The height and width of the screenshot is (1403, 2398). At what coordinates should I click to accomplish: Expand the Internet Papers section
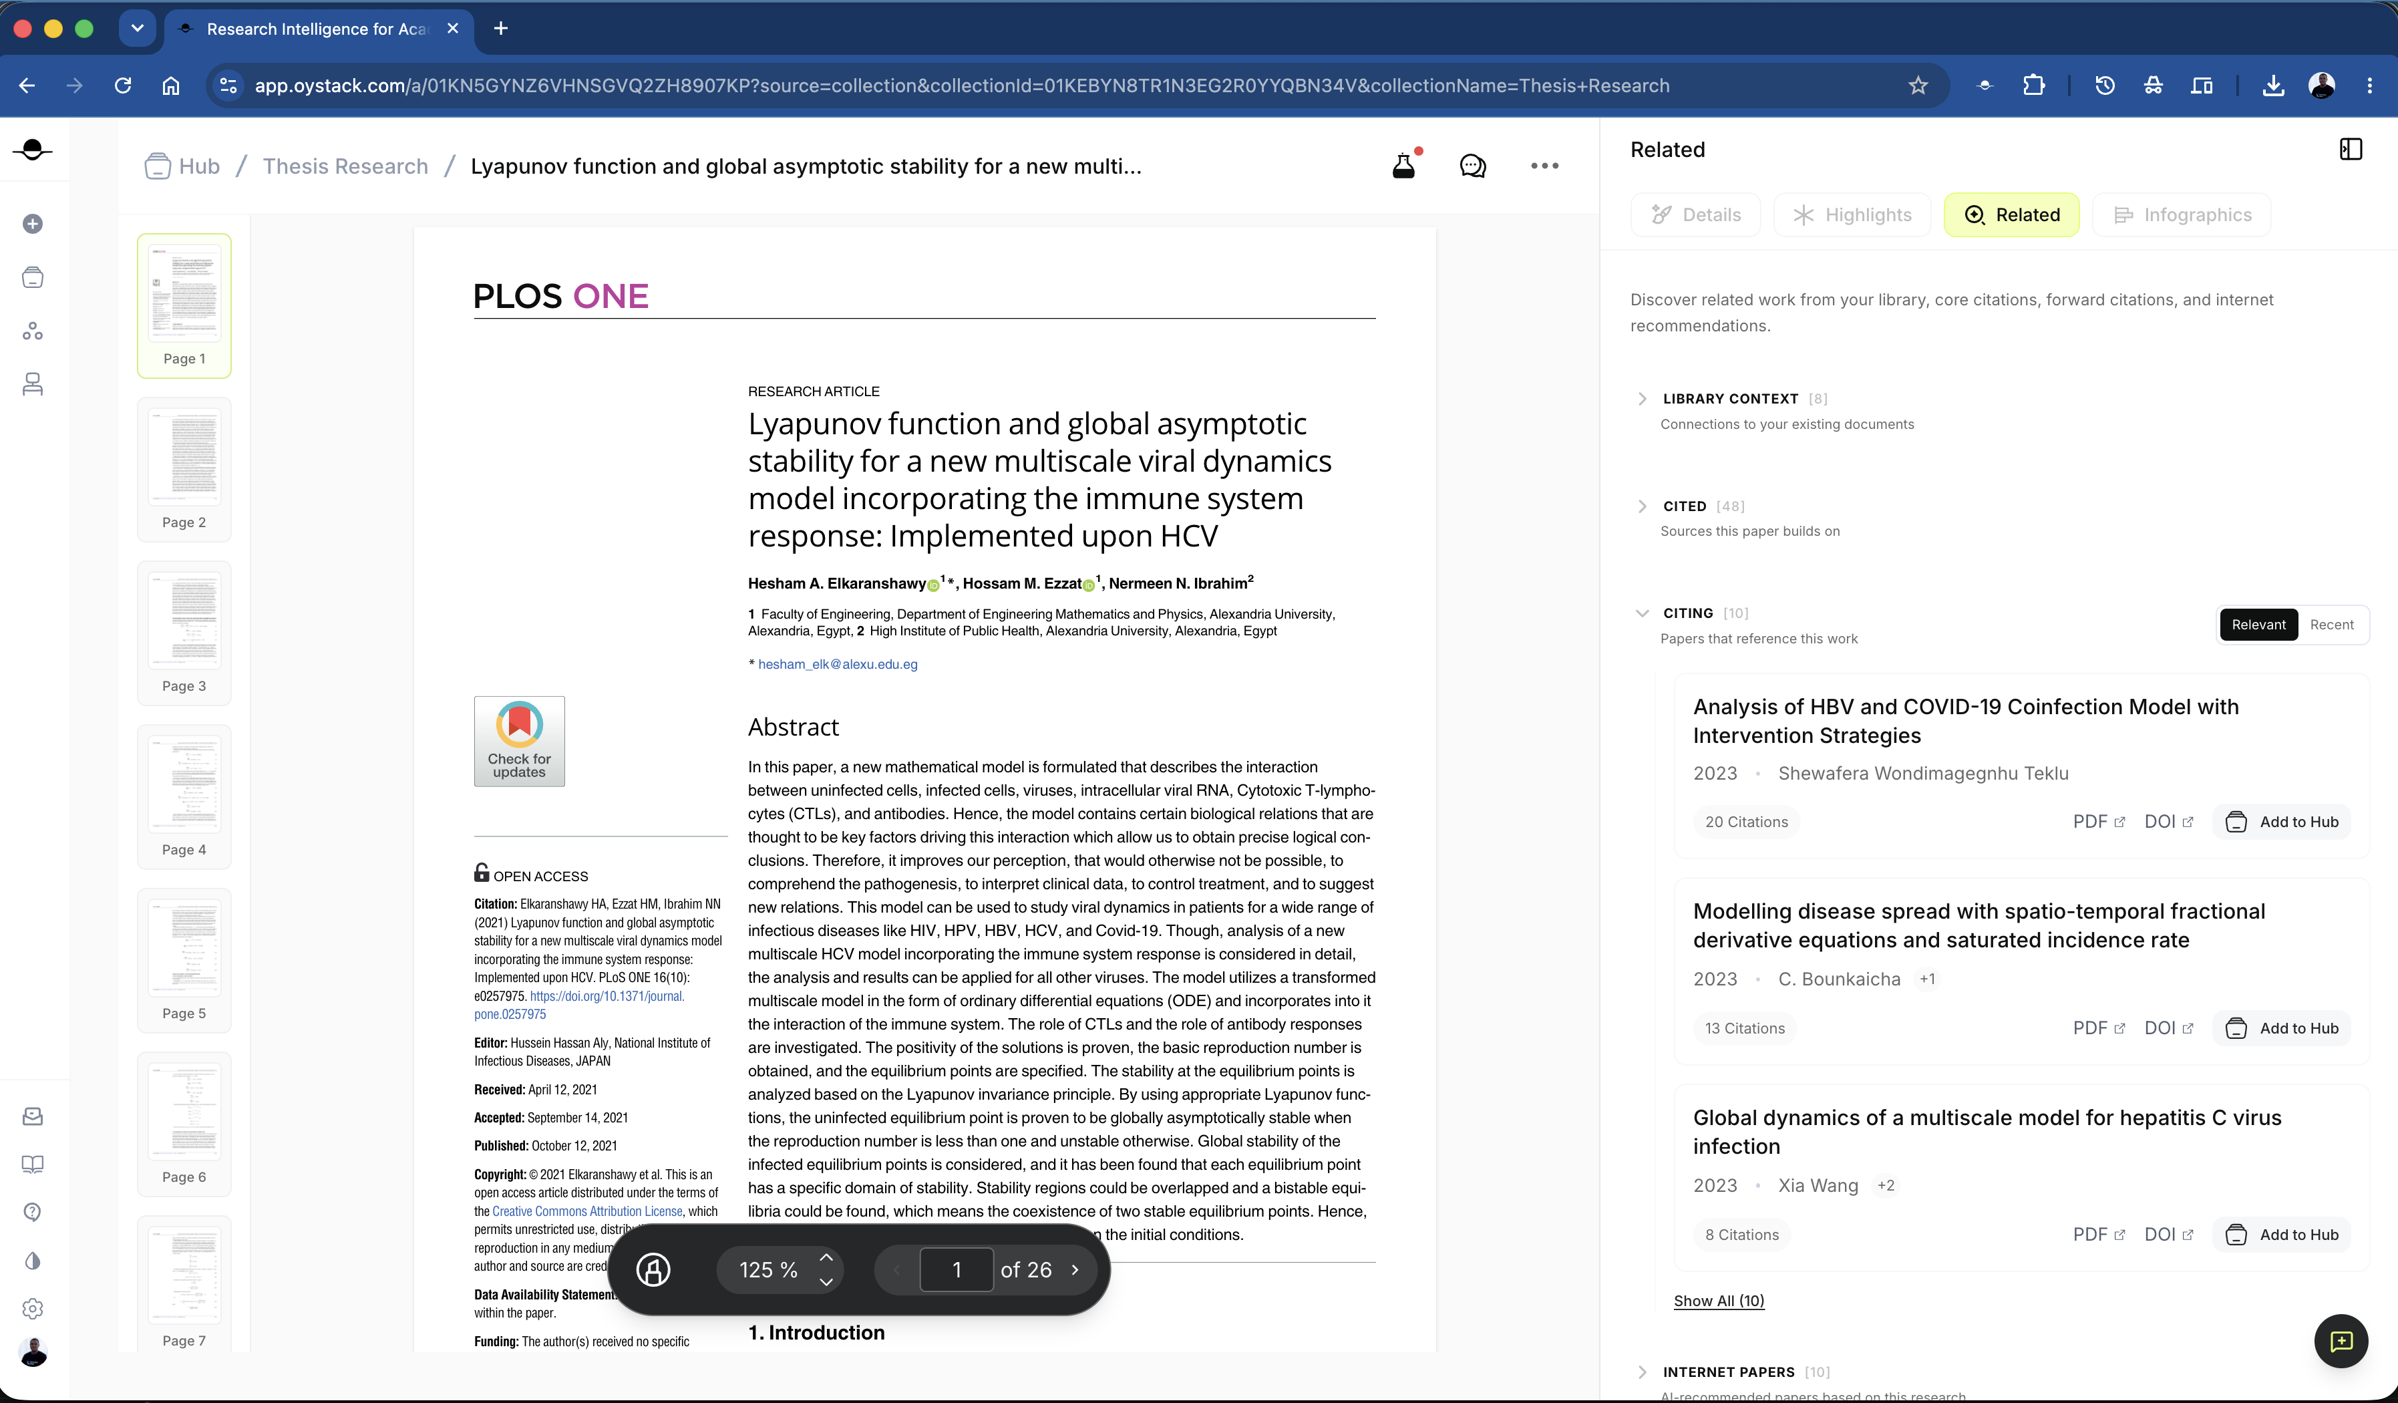(x=1643, y=1372)
